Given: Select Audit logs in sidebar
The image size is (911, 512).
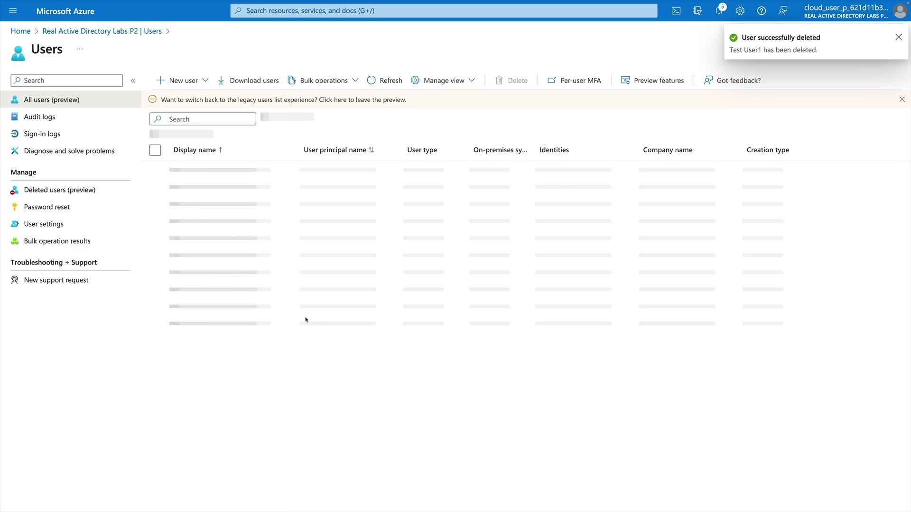Looking at the screenshot, I should point(39,117).
